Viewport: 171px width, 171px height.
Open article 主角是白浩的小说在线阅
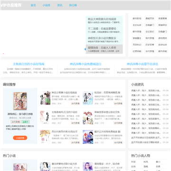(x=28, y=64)
